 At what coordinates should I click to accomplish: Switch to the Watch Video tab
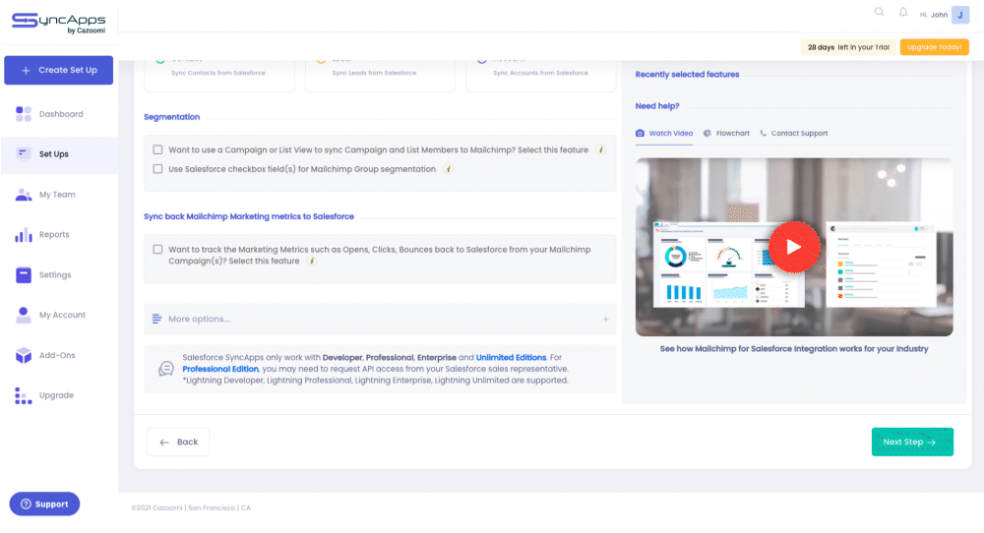point(664,133)
